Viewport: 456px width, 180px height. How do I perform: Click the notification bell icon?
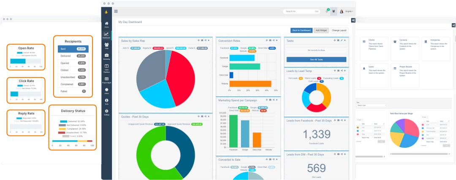point(327,11)
